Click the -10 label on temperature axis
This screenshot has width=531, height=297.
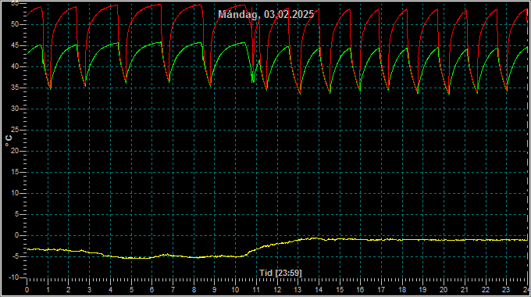click(12, 277)
